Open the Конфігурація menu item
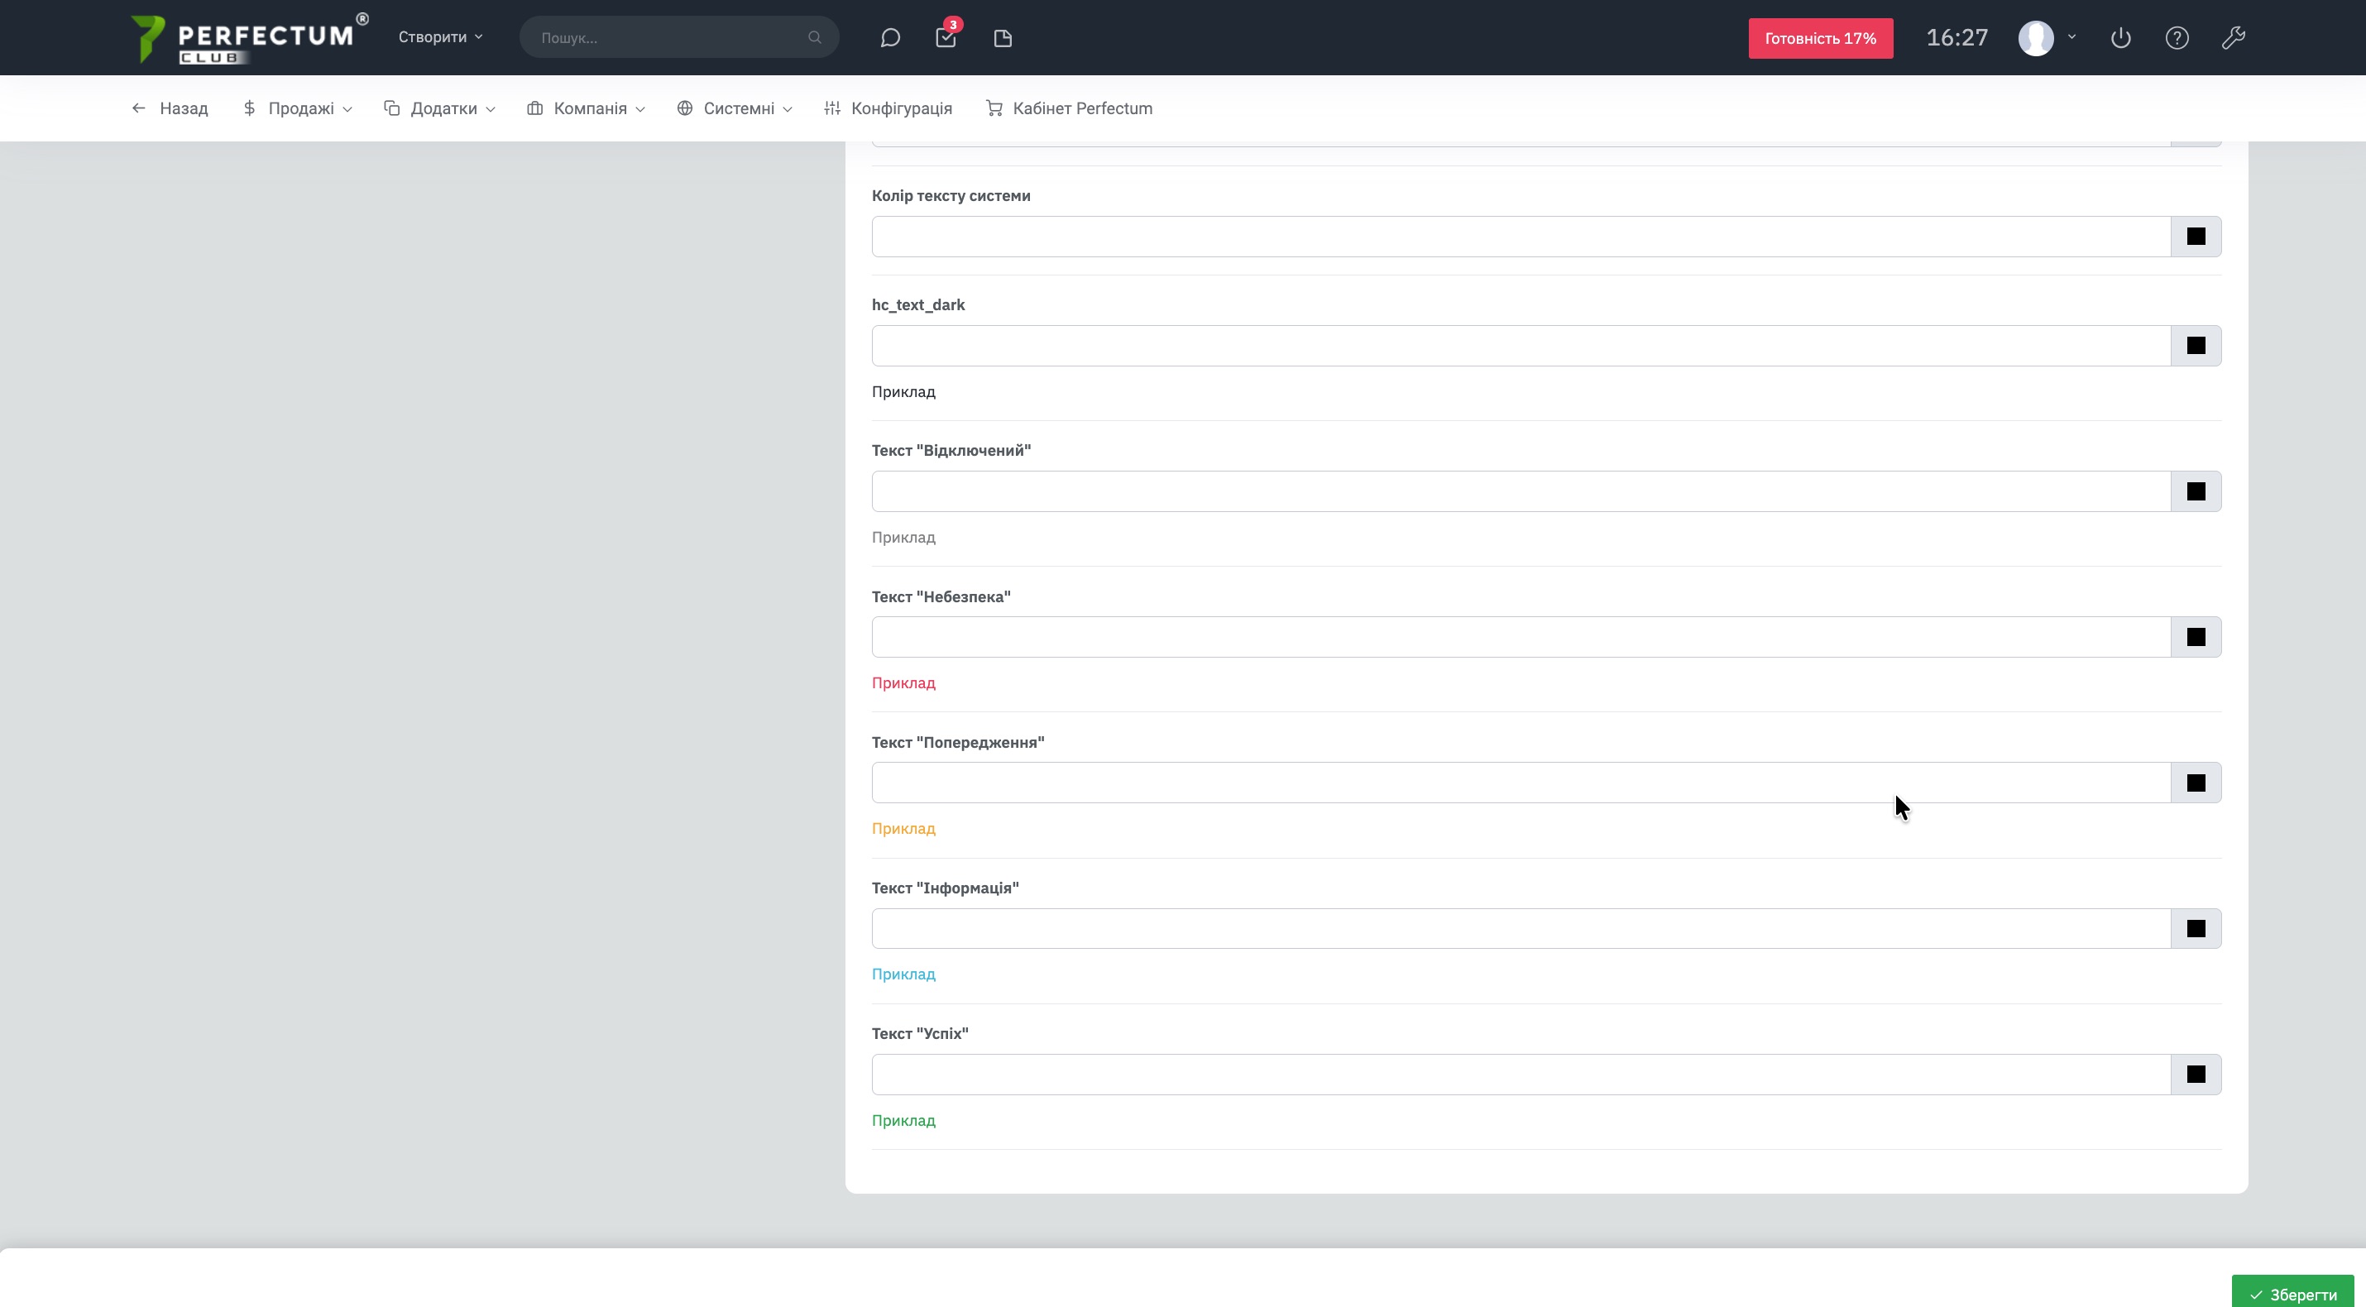Viewport: 2366px width, 1307px height. [x=888, y=108]
